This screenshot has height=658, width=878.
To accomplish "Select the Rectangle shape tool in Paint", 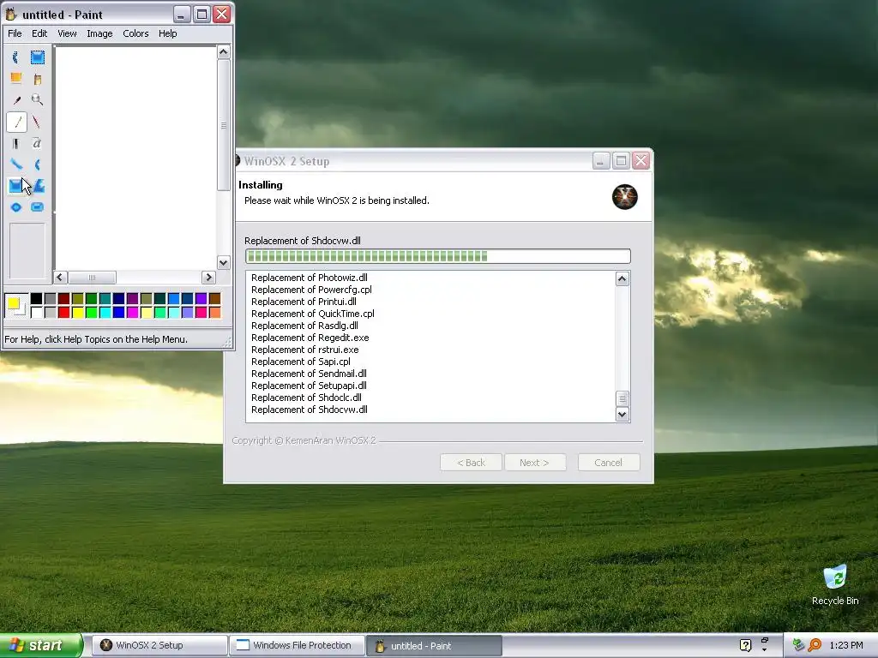I will coord(15,186).
